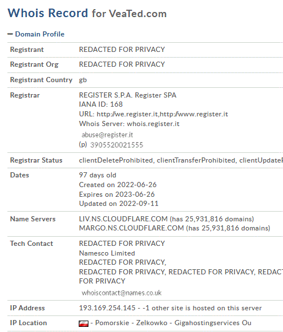The height and width of the screenshot is (332, 283).
Task: Click the Poland flag icon
Action: 83,323
